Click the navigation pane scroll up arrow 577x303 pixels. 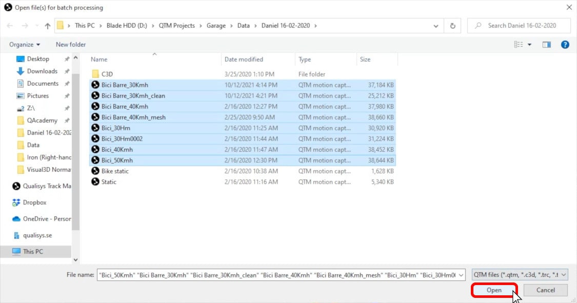(x=75, y=58)
